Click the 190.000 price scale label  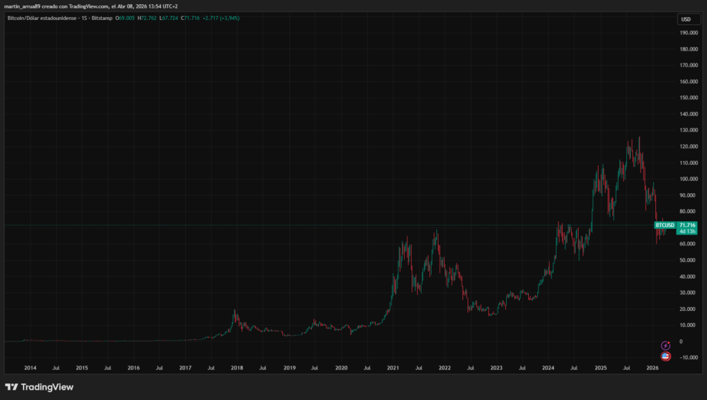click(689, 32)
